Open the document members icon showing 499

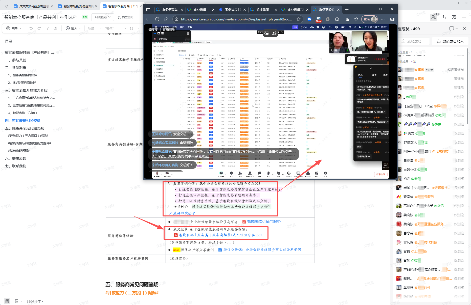coord(434,17)
